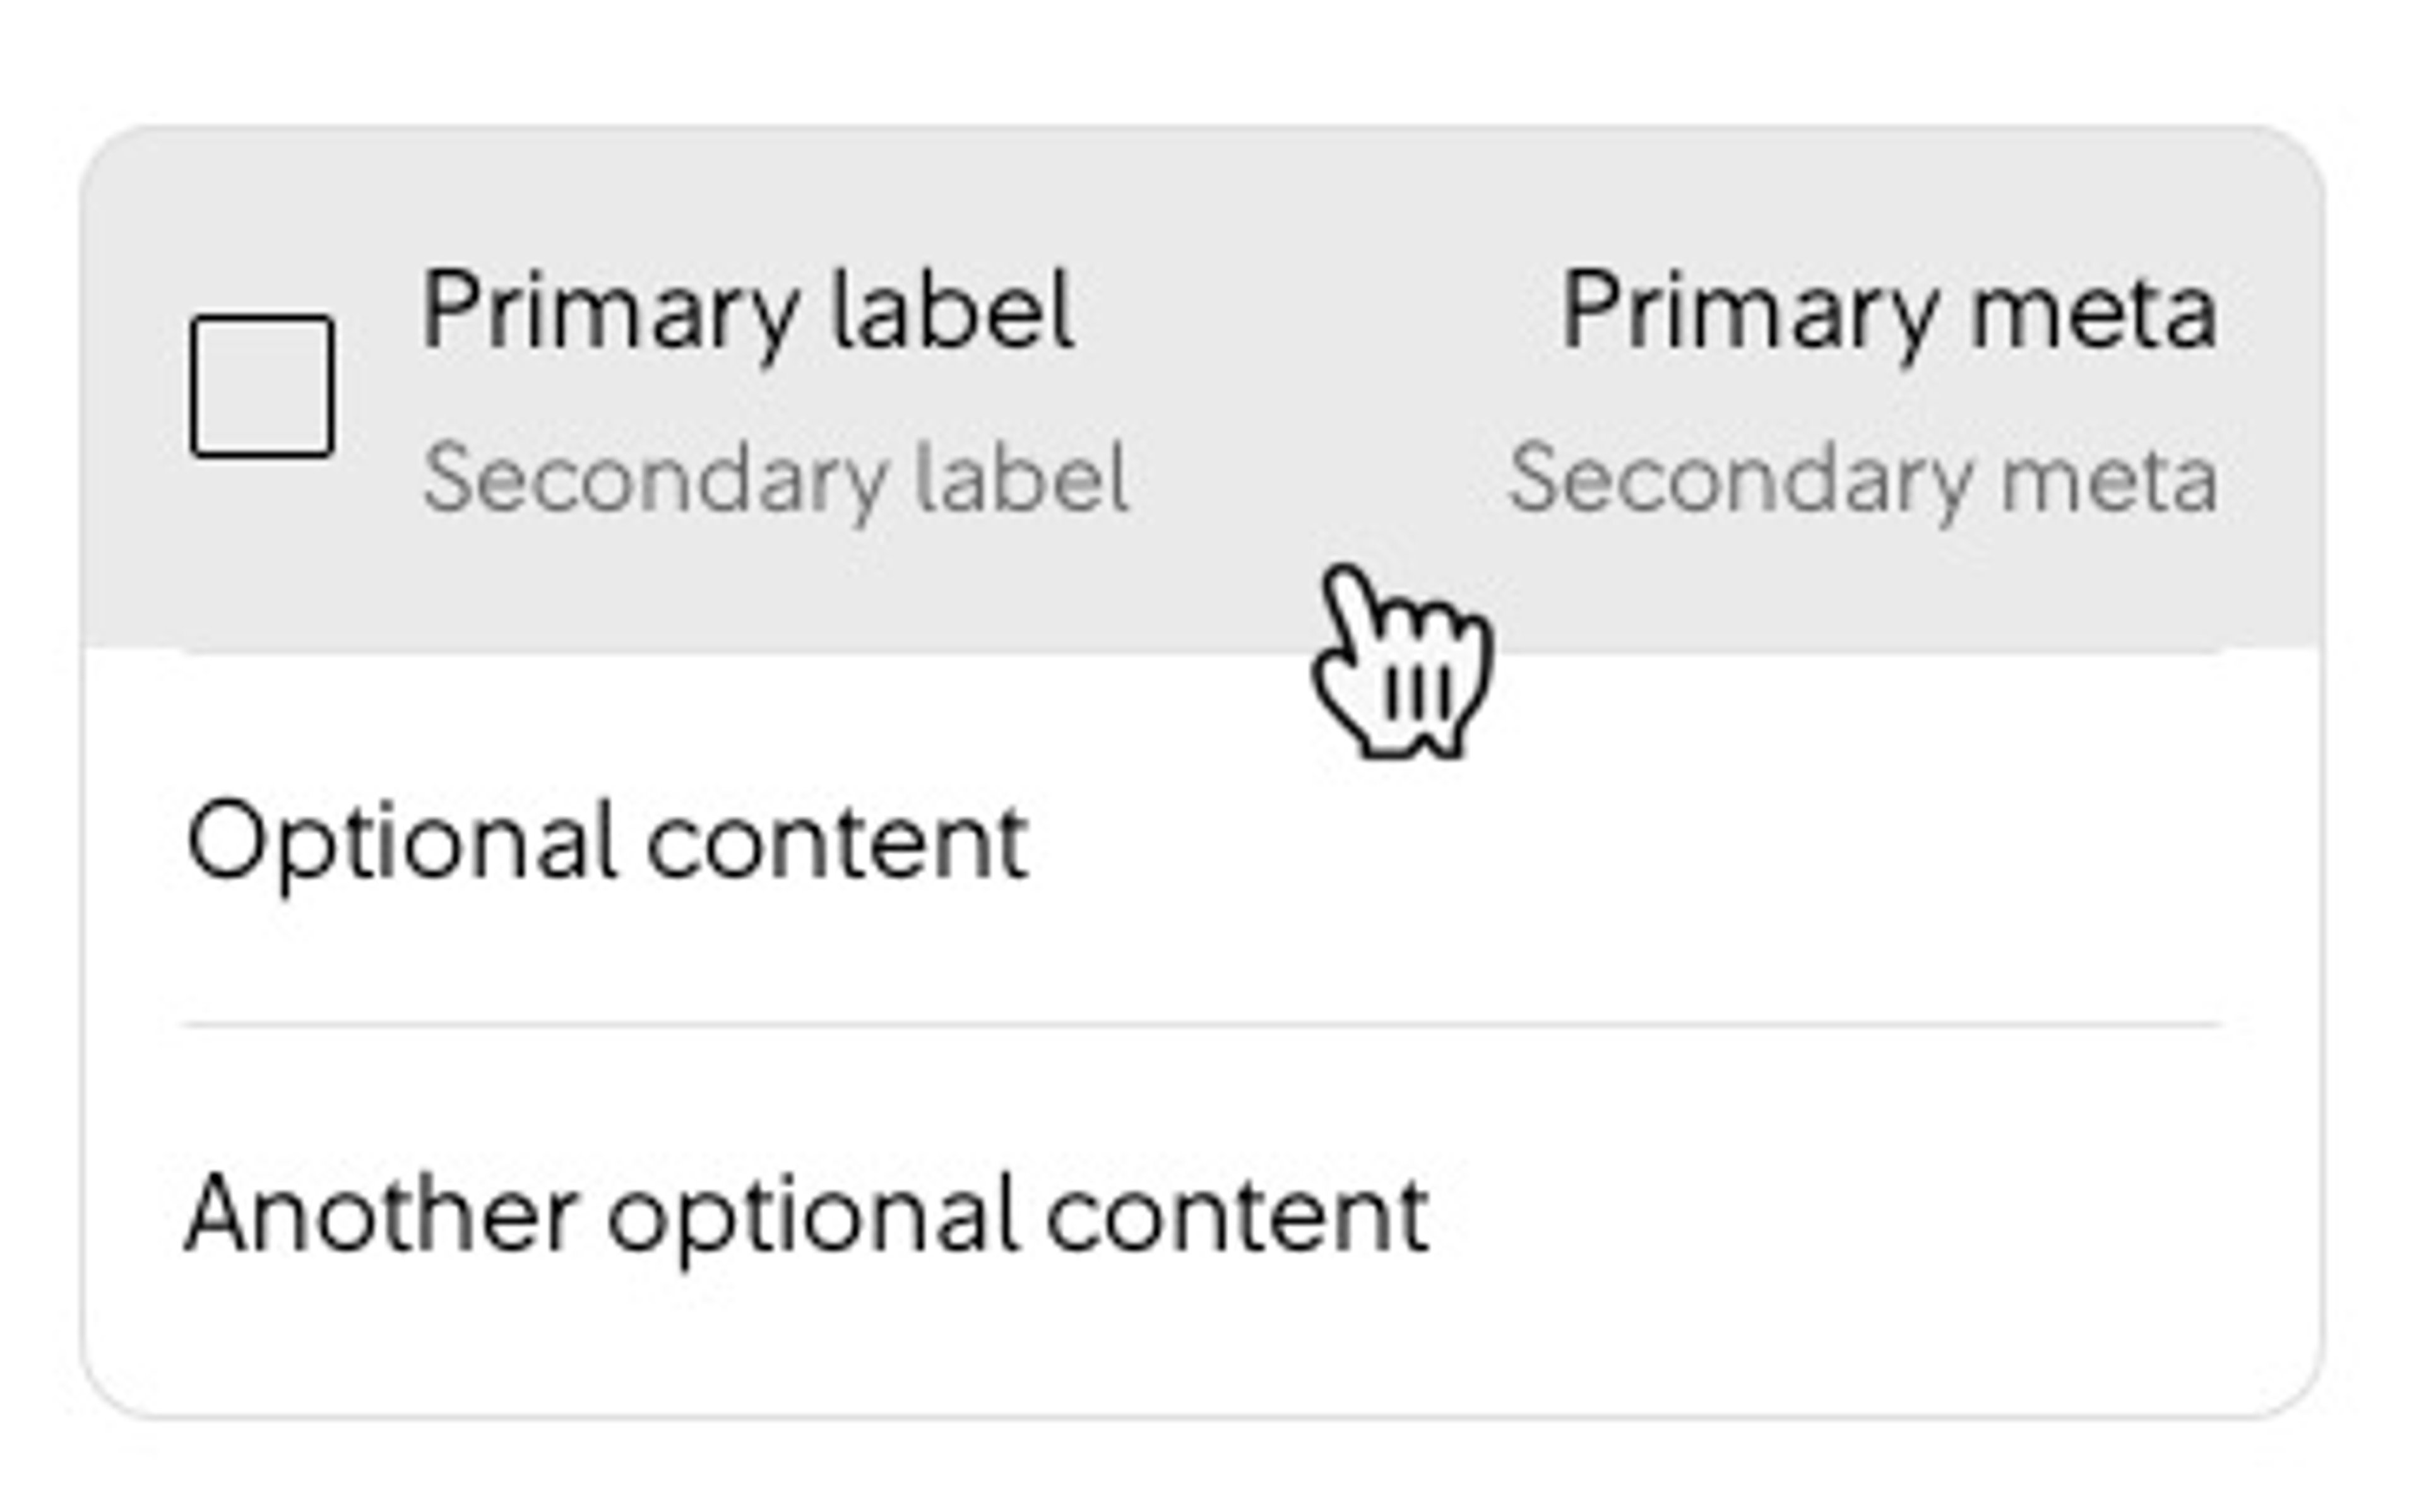Click the Primary meta text
Image resolution: width=2424 pixels, height=1512 pixels.
[1890, 314]
